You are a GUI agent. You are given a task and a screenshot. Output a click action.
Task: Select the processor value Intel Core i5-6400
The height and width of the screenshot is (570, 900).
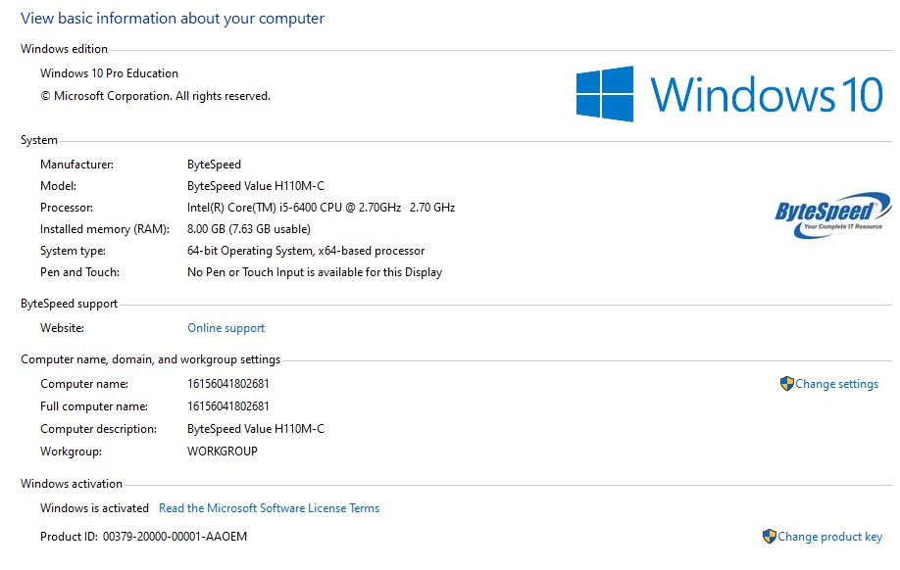pyautogui.click(x=321, y=208)
